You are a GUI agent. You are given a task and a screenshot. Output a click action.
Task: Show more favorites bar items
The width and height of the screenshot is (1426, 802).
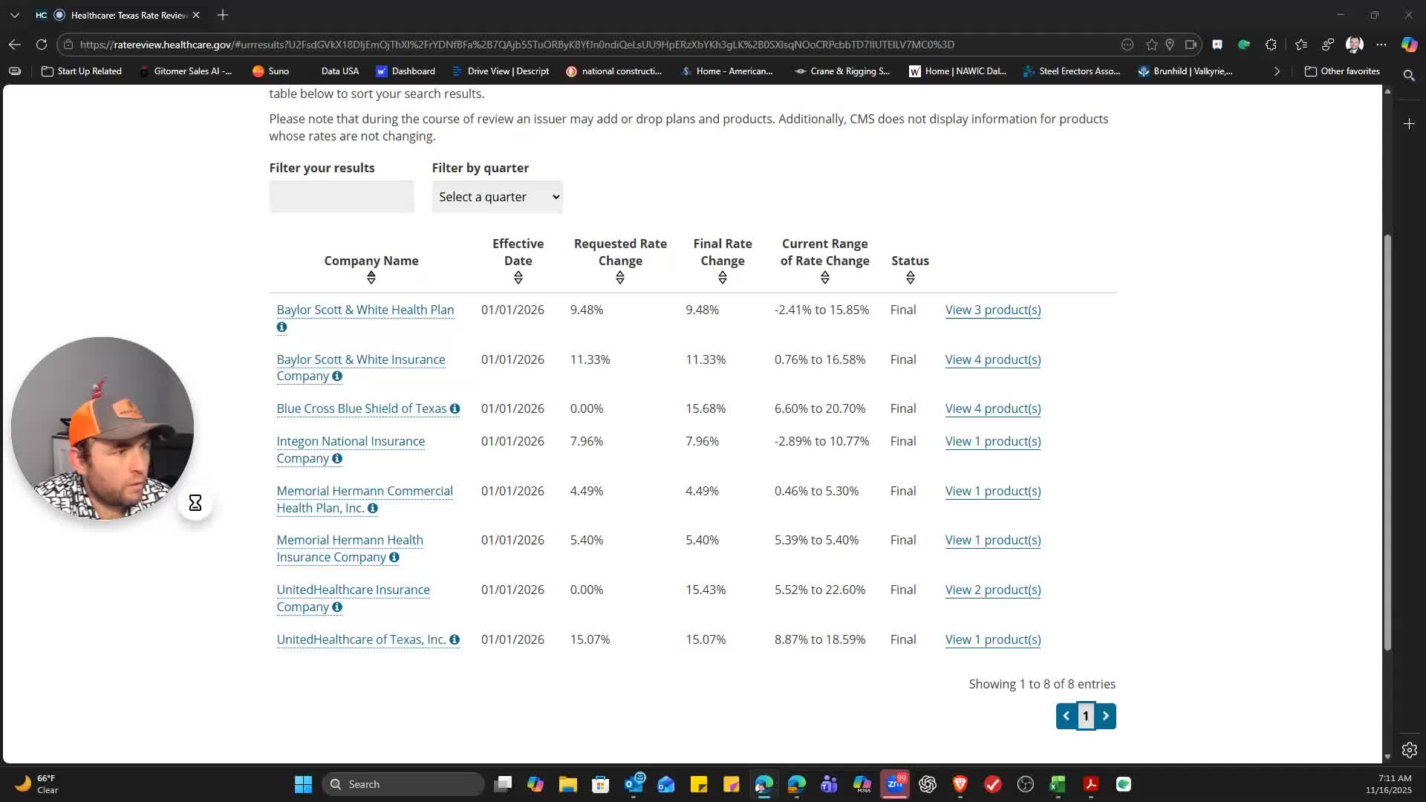[1277, 71]
